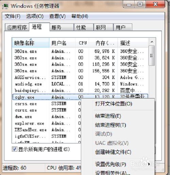Image resolution: width=170 pixels, height=175 pixels.
Task: Choose 结束进程树(T) in context menu
Action: click(111, 125)
